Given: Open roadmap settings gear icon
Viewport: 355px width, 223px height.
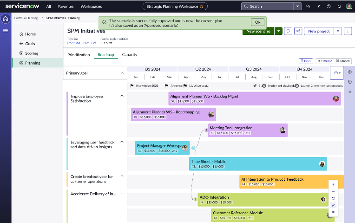Looking at the screenshot, I should 350,72.
